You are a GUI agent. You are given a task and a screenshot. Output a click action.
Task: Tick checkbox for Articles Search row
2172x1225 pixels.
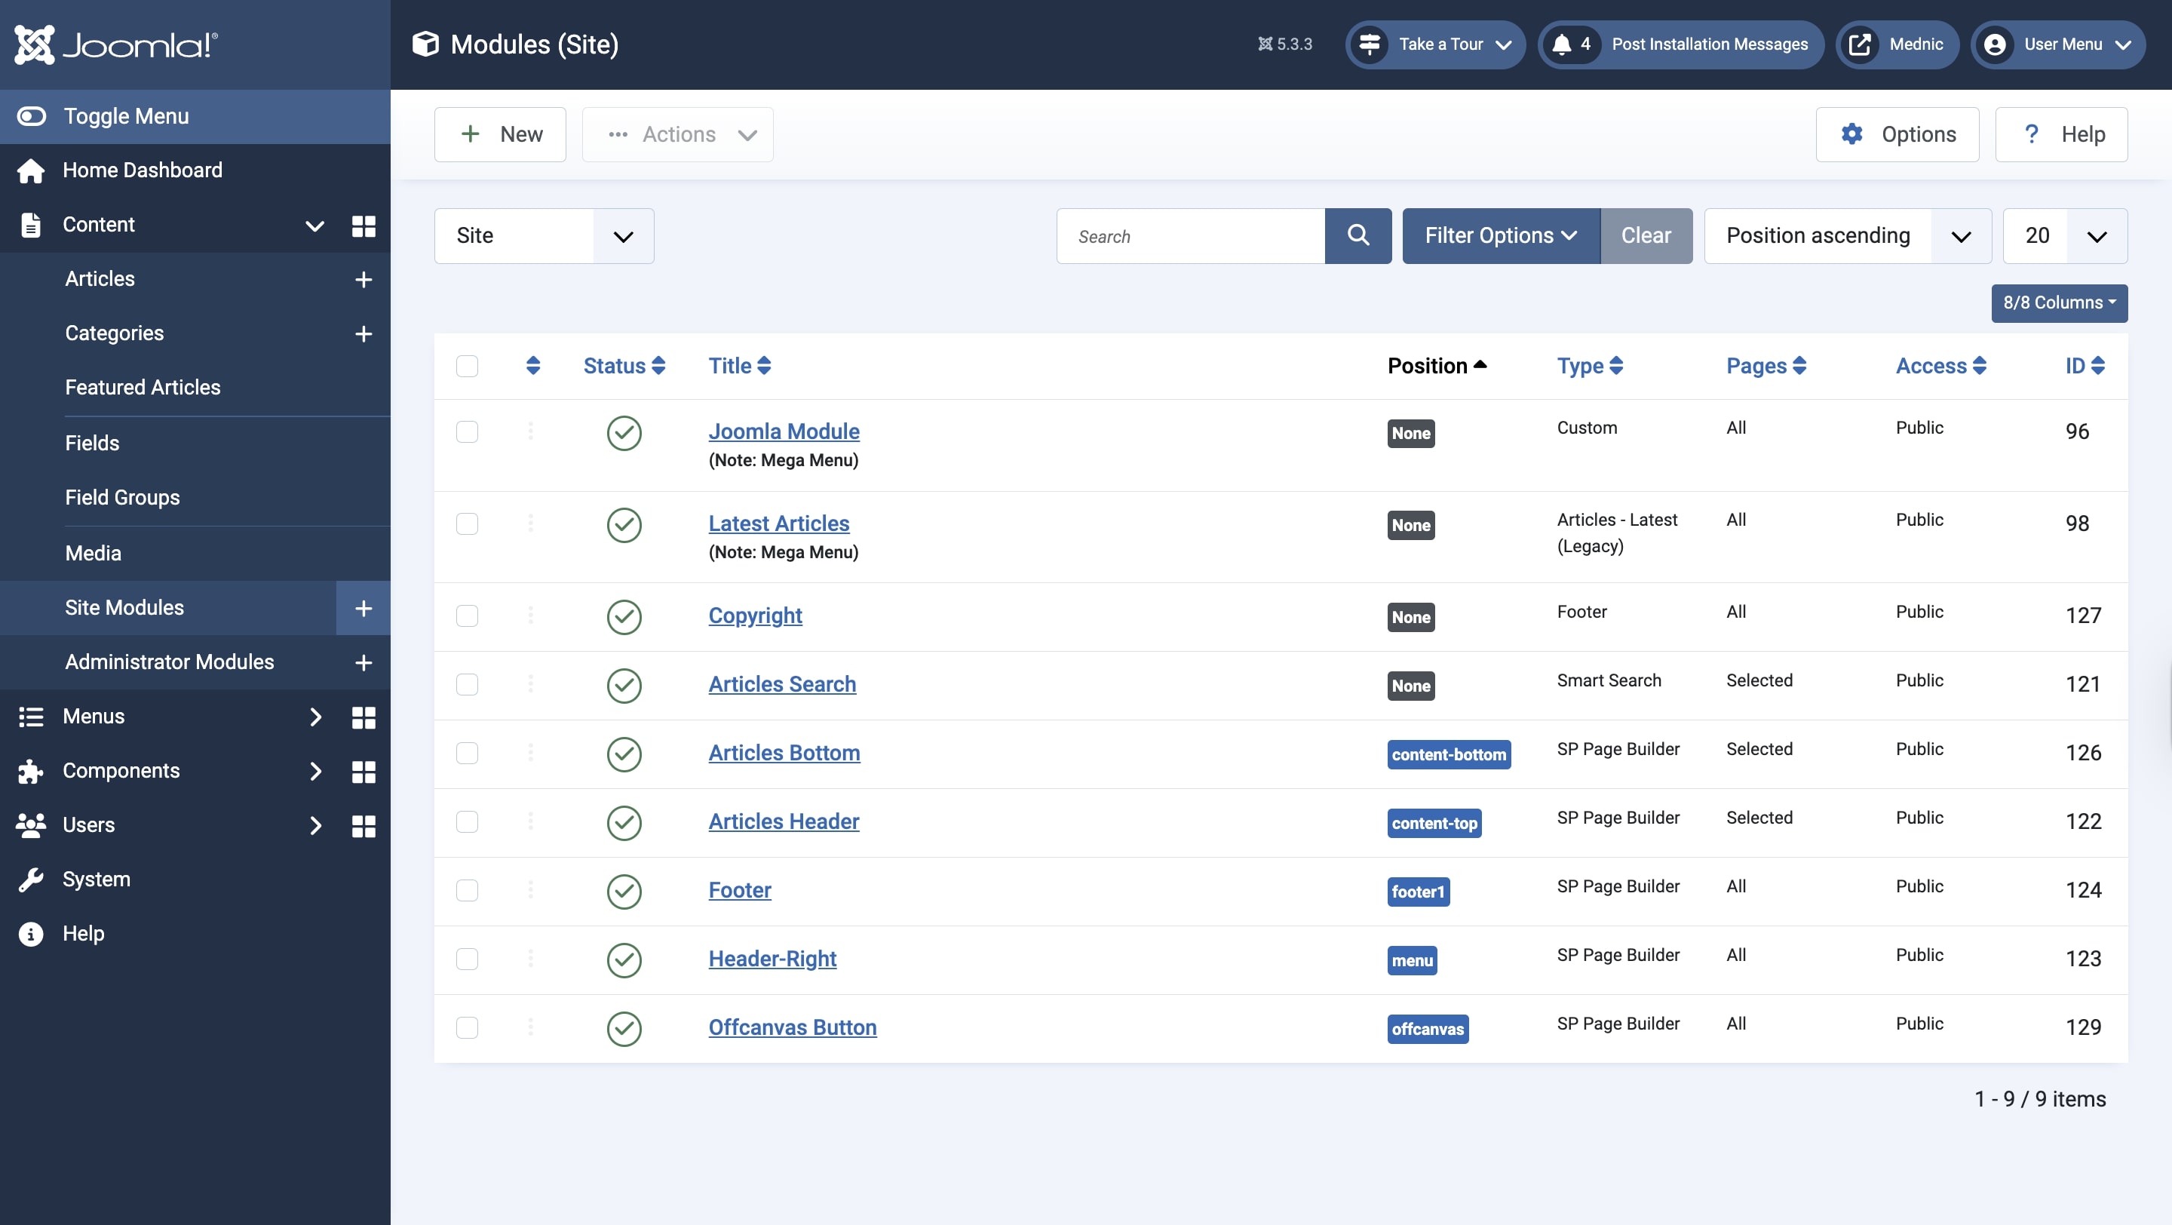467,683
